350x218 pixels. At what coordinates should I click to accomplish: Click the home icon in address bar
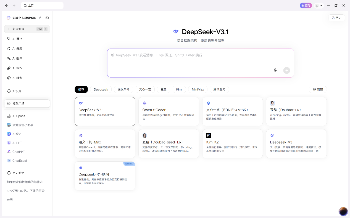pyautogui.click(x=25, y=6)
